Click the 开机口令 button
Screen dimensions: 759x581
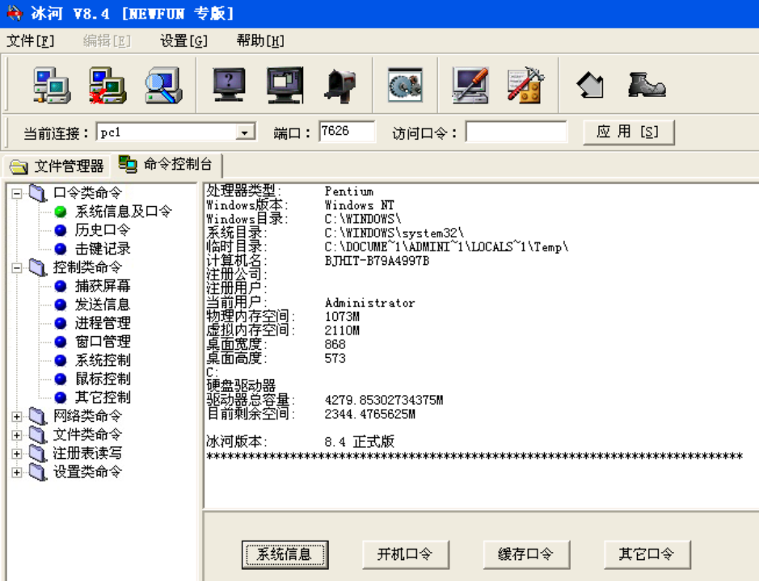click(406, 554)
